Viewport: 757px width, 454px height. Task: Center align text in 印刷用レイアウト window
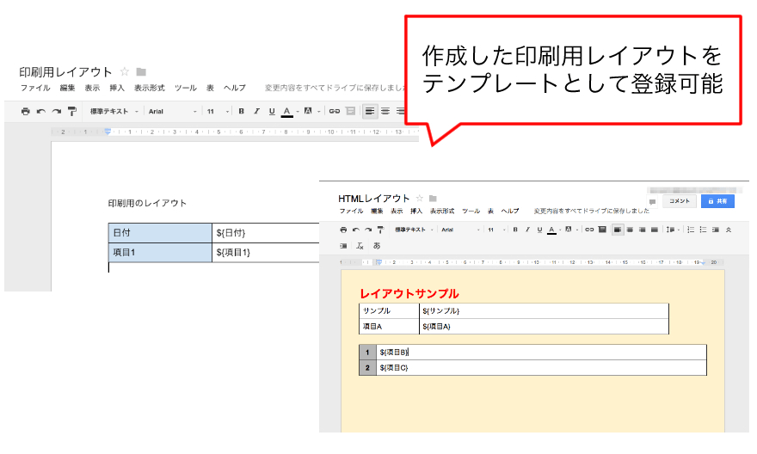(385, 112)
